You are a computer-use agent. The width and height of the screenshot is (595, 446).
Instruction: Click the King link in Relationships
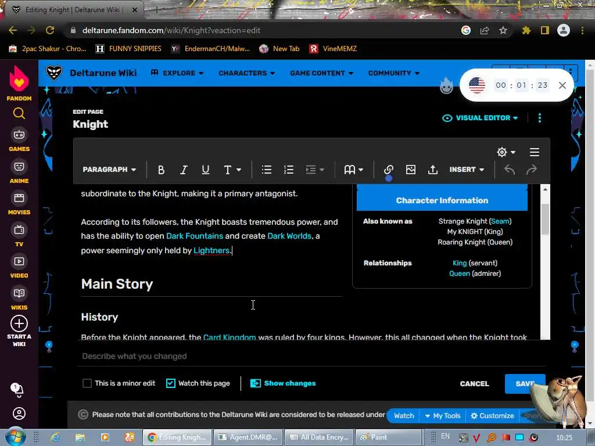pos(460,263)
